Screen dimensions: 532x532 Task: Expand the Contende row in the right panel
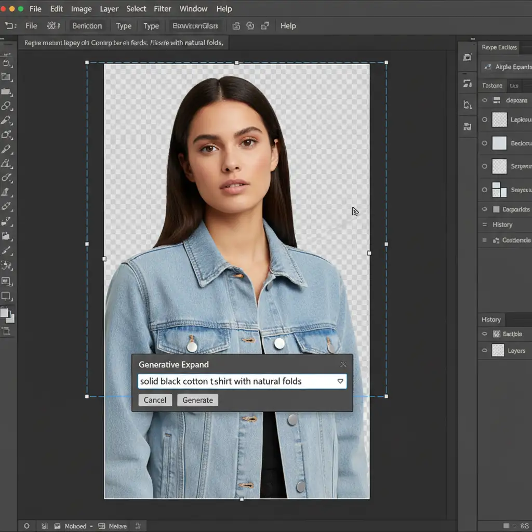485,241
